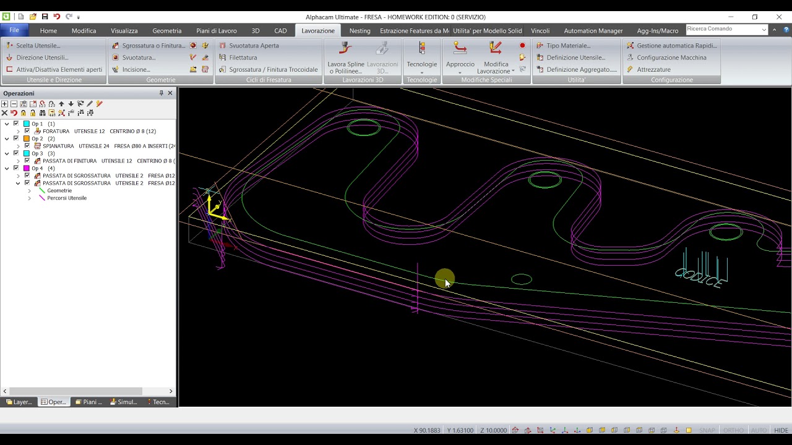Expand Geometrie tree item
This screenshot has width=792, height=445.
coord(29,190)
